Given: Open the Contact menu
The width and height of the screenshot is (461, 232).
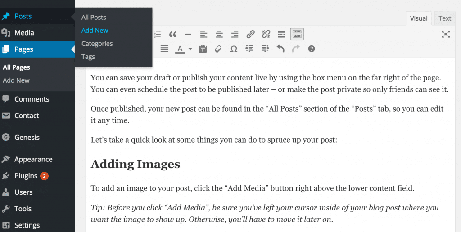Looking at the screenshot, I should coord(37,116).
